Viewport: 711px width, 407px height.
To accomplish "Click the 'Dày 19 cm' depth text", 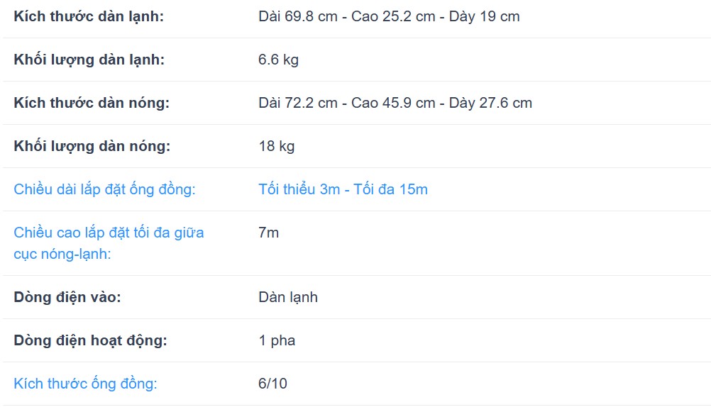I will (485, 16).
